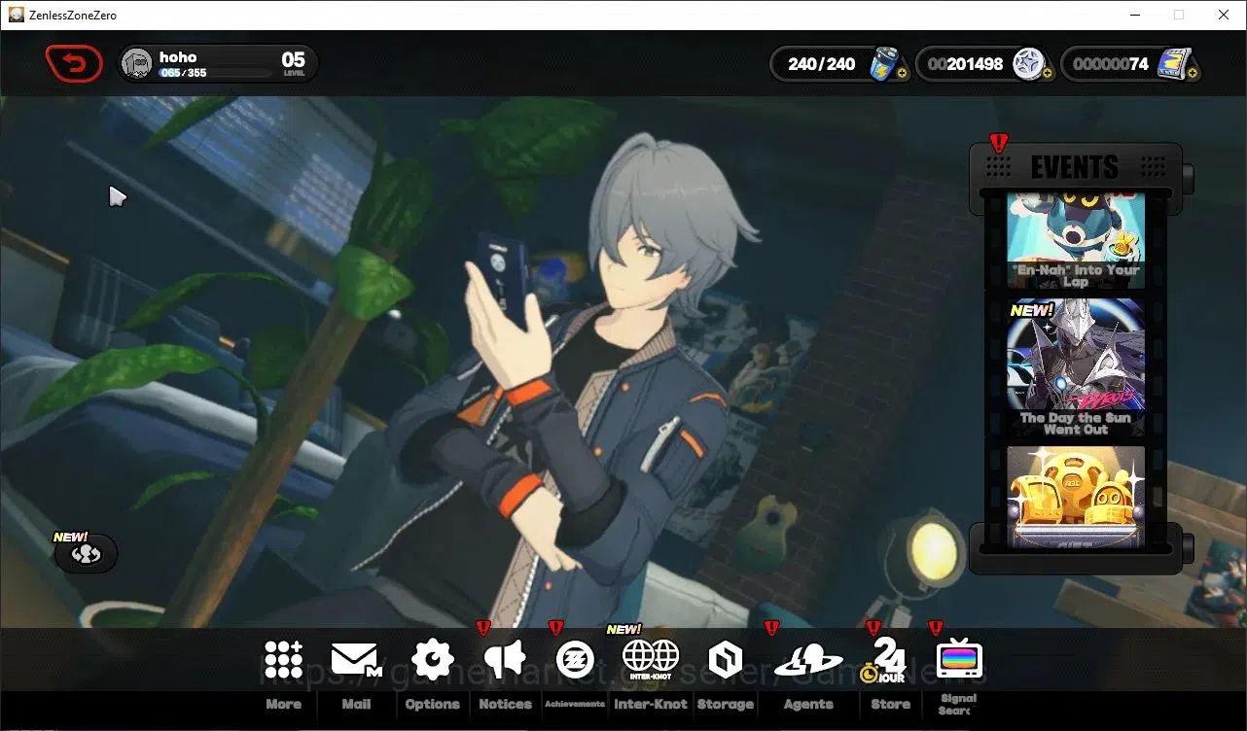This screenshot has height=731, width=1247.
Task: Open the 'En-Nah' Into Your Lap event
Action: click(1075, 240)
